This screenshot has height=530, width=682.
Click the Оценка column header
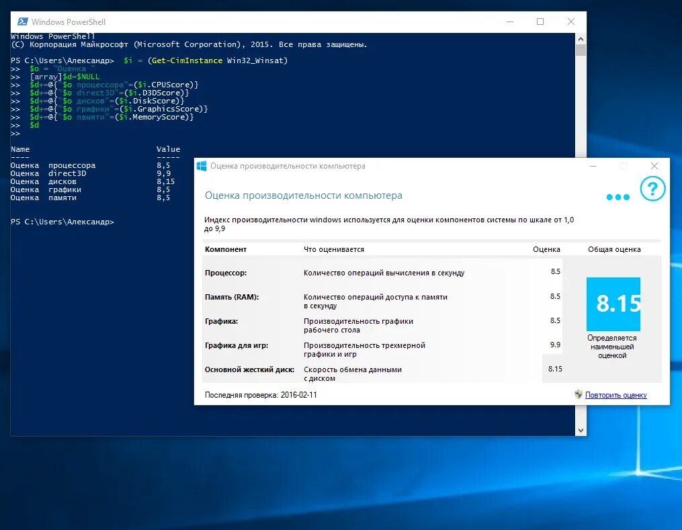(546, 249)
